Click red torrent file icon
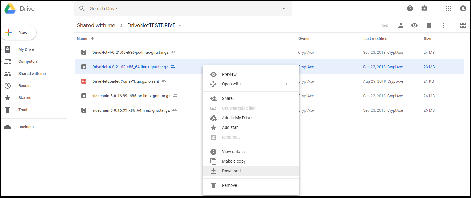This screenshot has height=198, width=471. 84,81
